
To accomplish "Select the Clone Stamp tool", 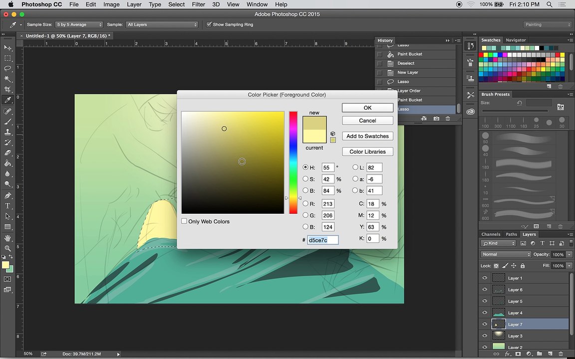I will 7,132.
